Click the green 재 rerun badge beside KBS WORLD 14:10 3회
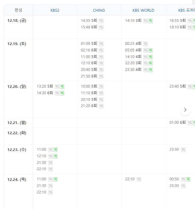This screenshot has width=195, height=209. pyautogui.click(x=150, y=21)
